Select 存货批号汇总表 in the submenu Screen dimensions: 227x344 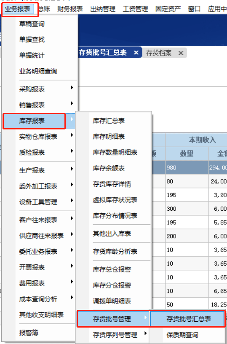[x=187, y=319]
